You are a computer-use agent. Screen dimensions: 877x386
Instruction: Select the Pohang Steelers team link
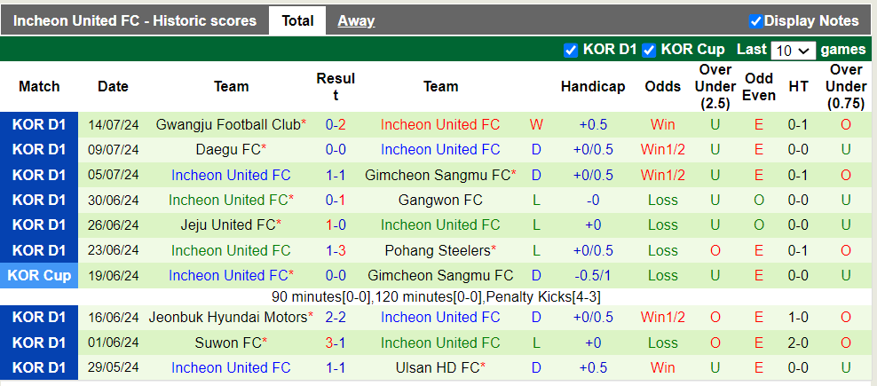438,250
